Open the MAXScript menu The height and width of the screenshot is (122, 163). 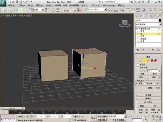point(109,5)
